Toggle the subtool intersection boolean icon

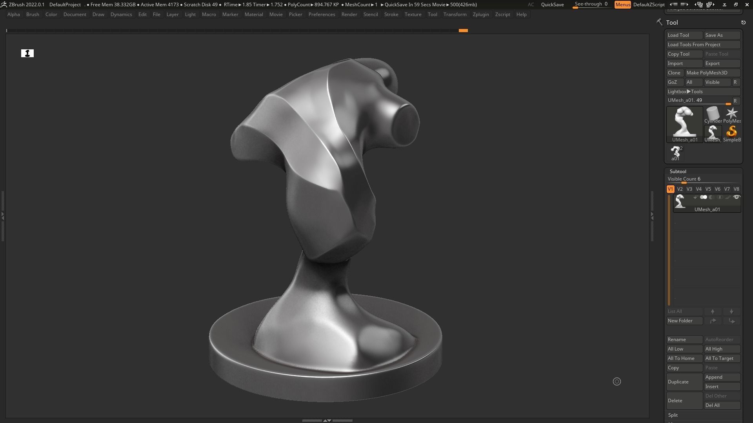720,197
